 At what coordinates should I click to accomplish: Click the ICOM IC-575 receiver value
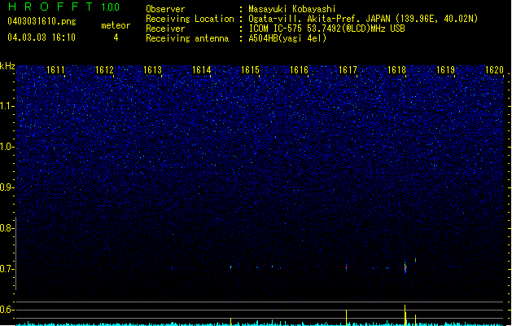pos(326,29)
